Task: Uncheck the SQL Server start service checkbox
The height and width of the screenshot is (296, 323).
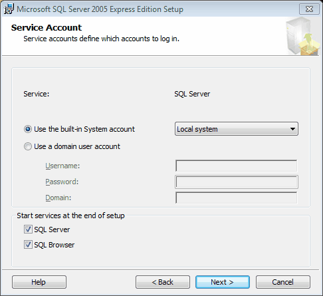Action: tap(28, 229)
